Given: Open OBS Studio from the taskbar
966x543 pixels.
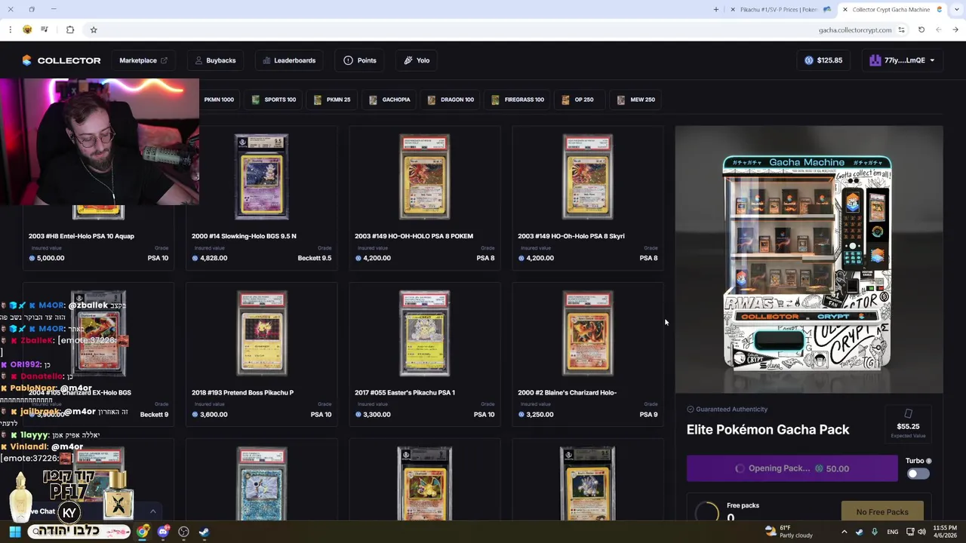Looking at the screenshot, I should [183, 532].
